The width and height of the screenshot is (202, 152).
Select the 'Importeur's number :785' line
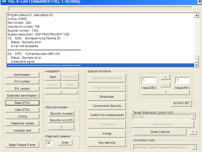pos(24,26)
